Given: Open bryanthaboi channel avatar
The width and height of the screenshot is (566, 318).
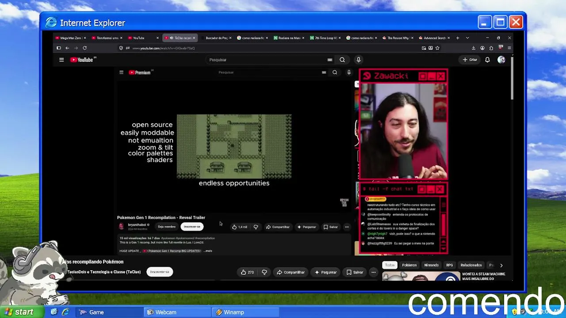Looking at the screenshot, I should tap(122, 226).
